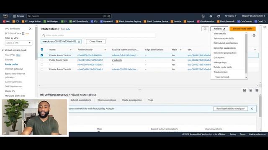Check the Private Route Table B checkbox

[42, 69]
